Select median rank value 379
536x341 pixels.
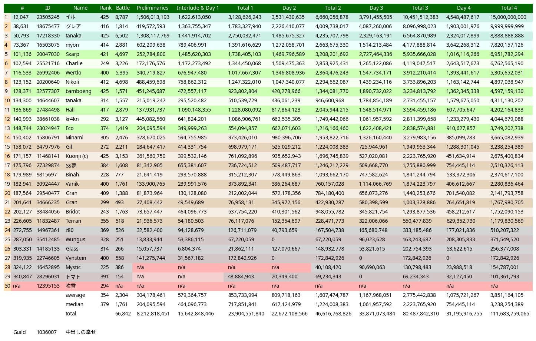point(105,304)
